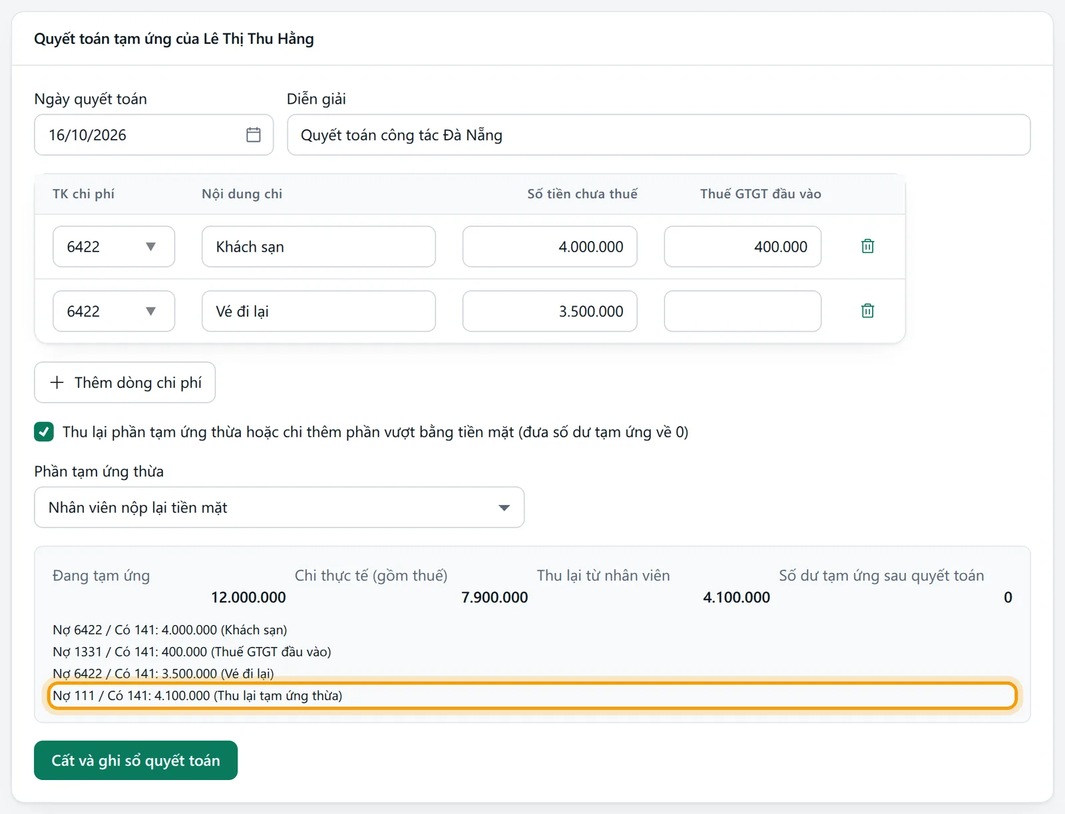Click the 'Nội dung chi' column header
The width and height of the screenshot is (1065, 814).
(242, 194)
